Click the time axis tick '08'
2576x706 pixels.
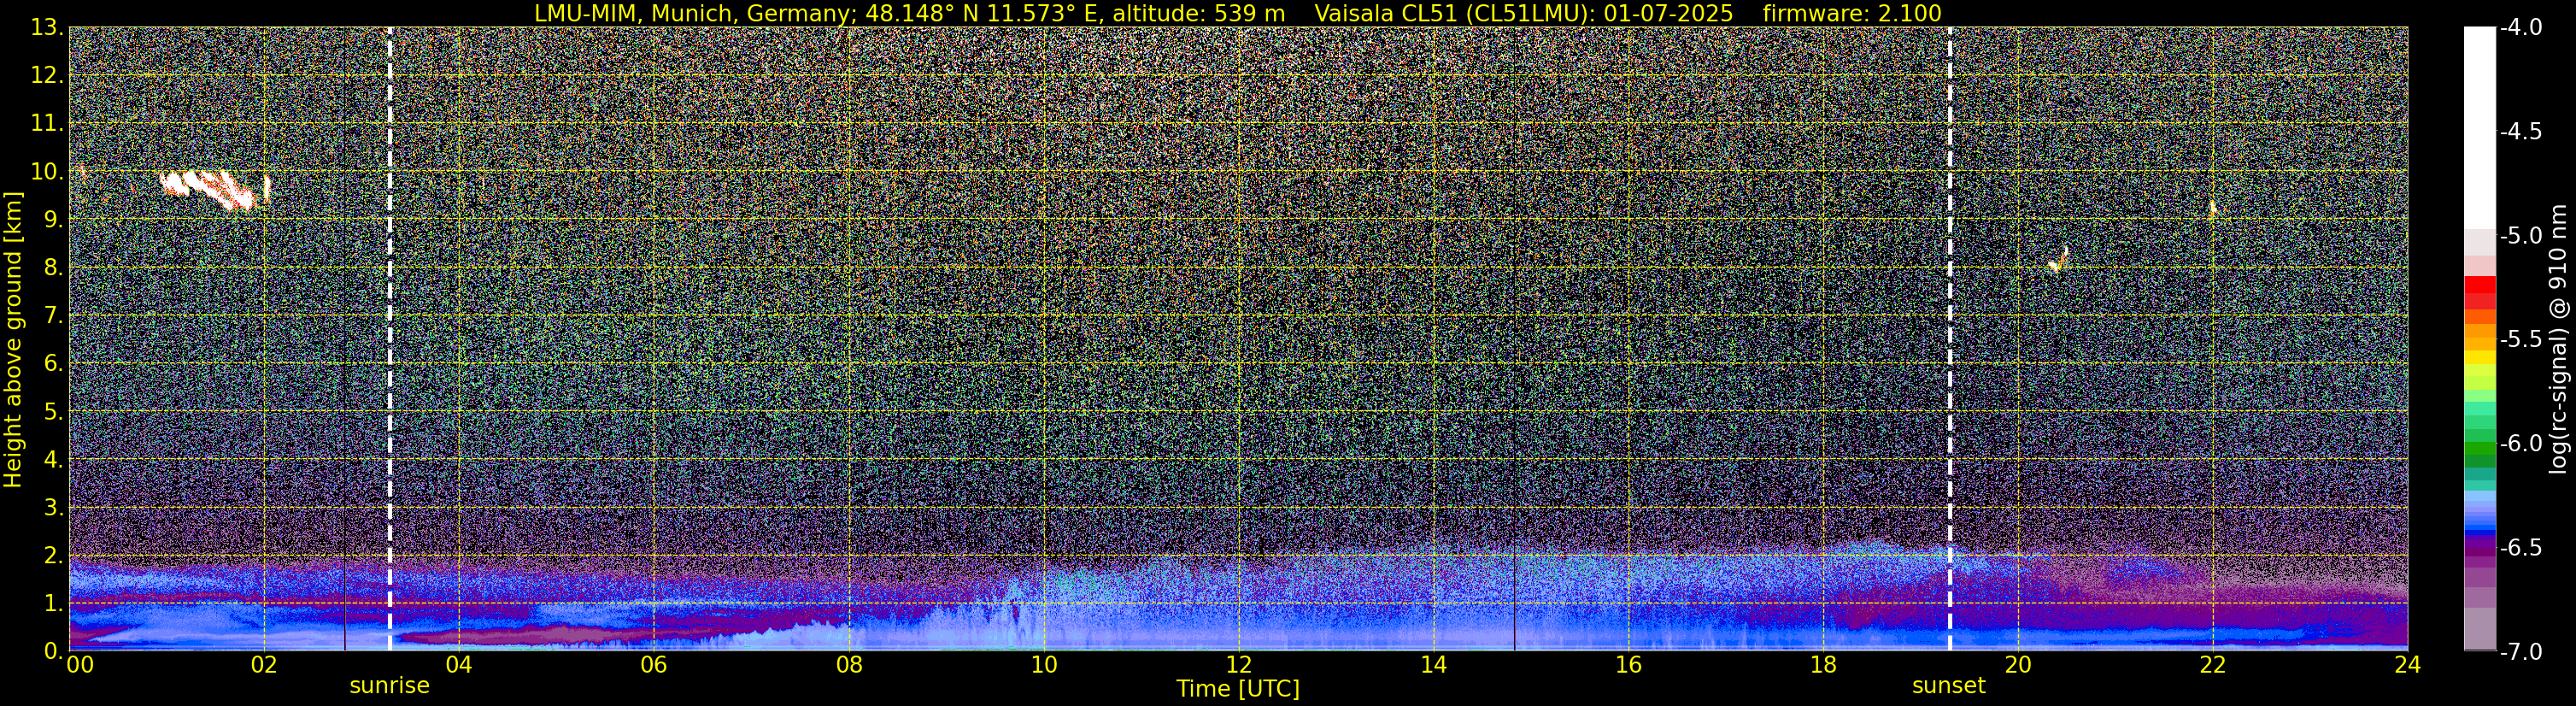tap(848, 665)
